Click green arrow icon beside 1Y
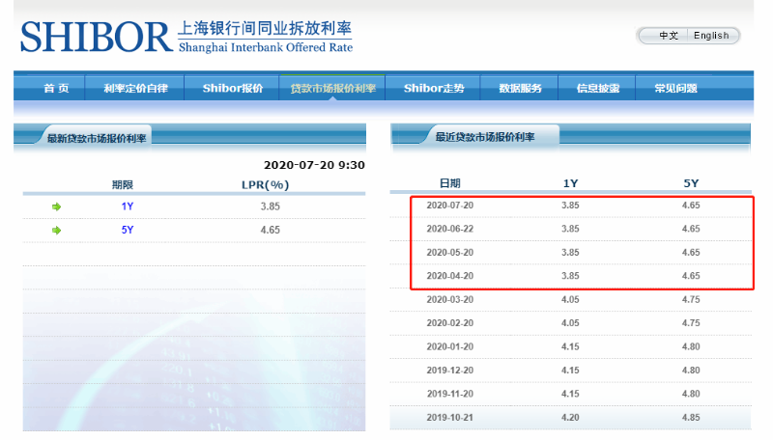This screenshot has height=440, width=773. 57,206
